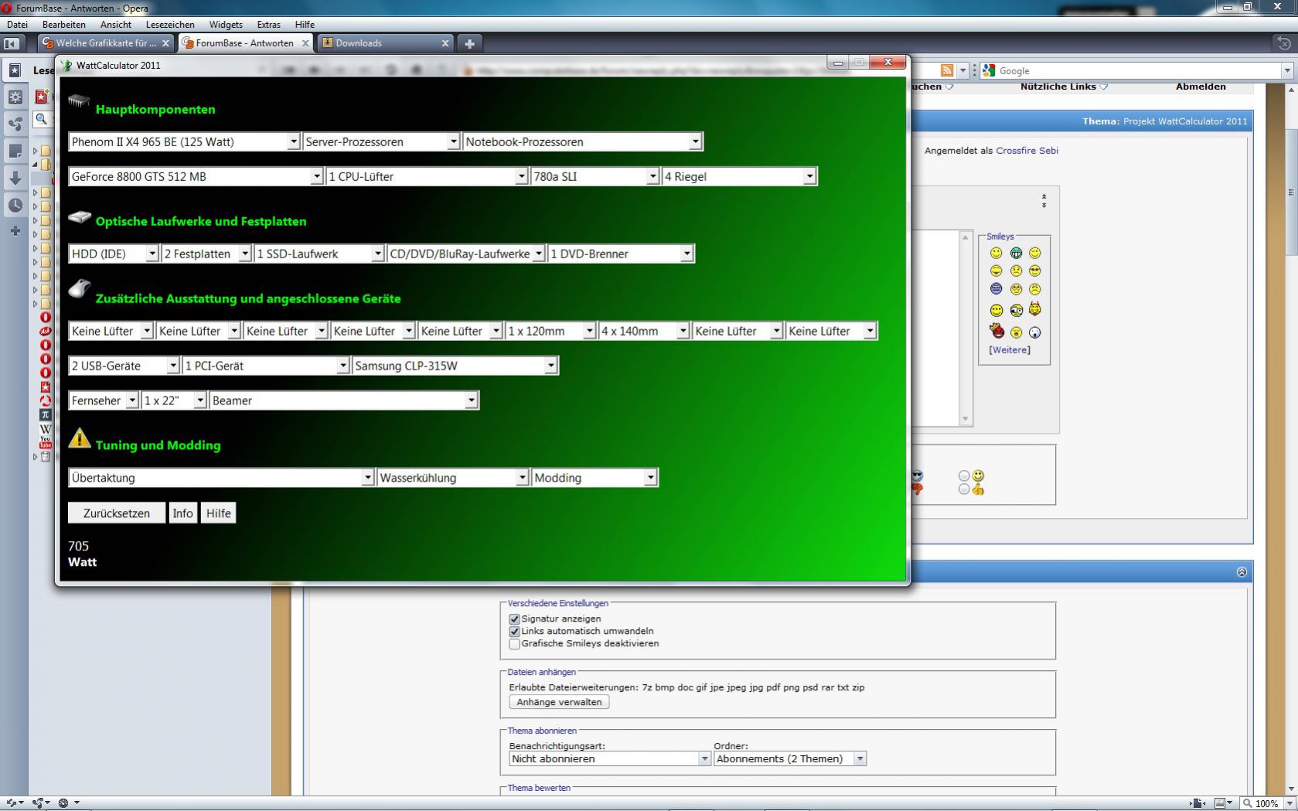Open the 'Übertaktung' dropdown
This screenshot has height=811, width=1298.
[x=221, y=478]
